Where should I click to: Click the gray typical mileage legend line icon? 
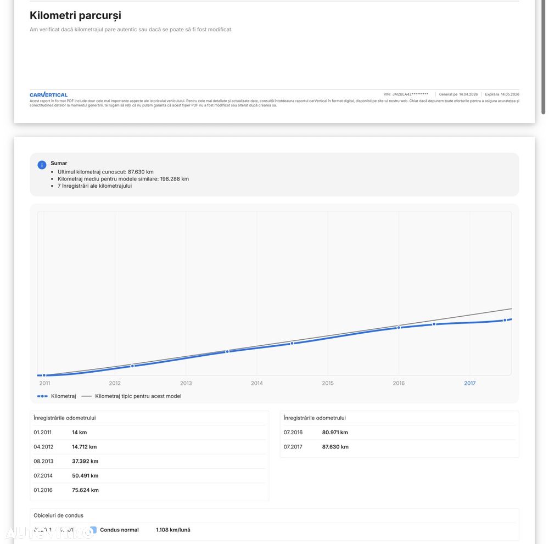(x=87, y=396)
